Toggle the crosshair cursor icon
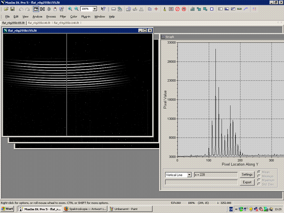 coord(42,9)
